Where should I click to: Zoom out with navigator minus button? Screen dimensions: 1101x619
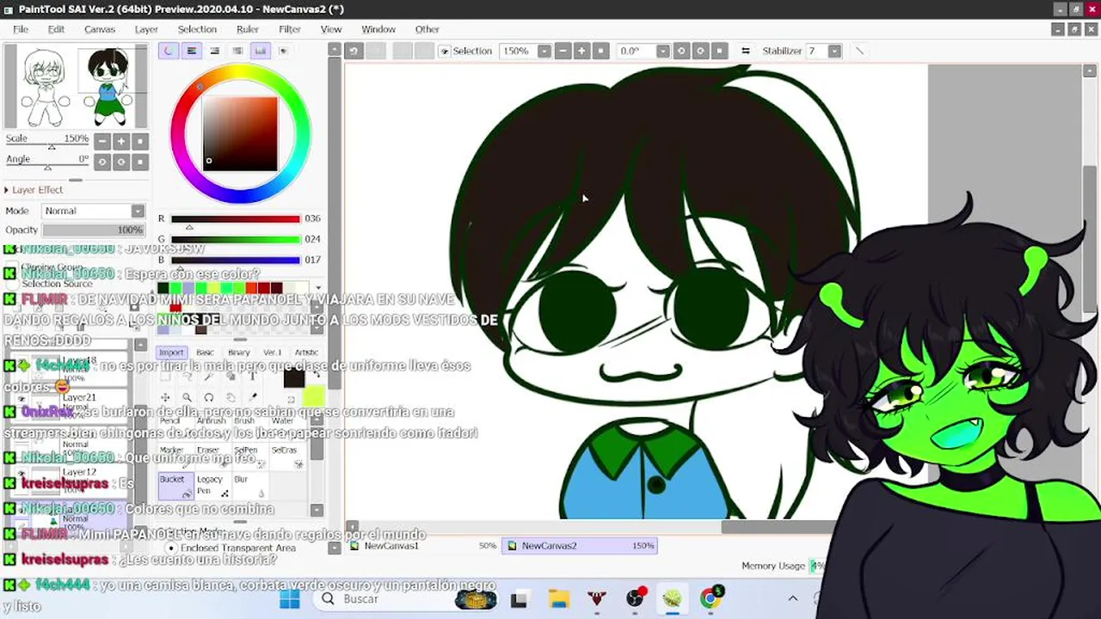(x=102, y=141)
